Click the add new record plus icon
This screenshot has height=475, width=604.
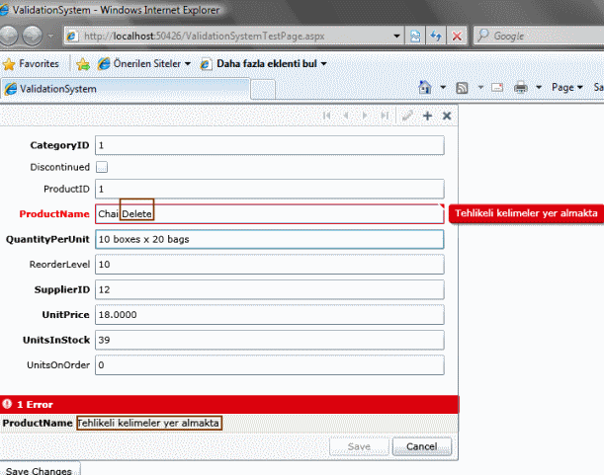point(427,117)
